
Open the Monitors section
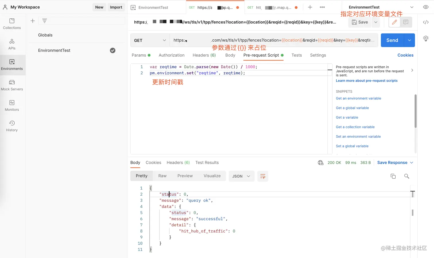click(x=12, y=105)
